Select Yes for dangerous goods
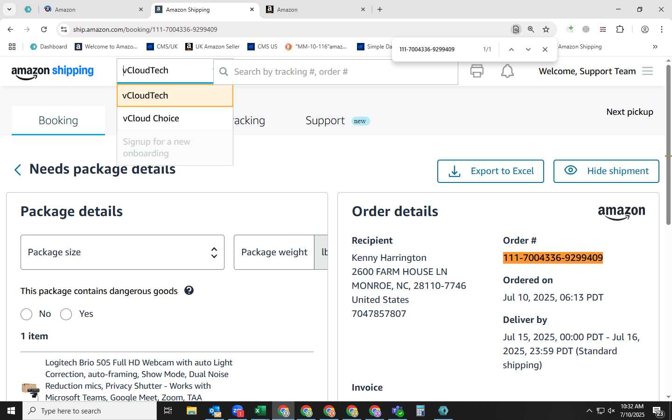The width and height of the screenshot is (672, 420). pyautogui.click(x=66, y=314)
